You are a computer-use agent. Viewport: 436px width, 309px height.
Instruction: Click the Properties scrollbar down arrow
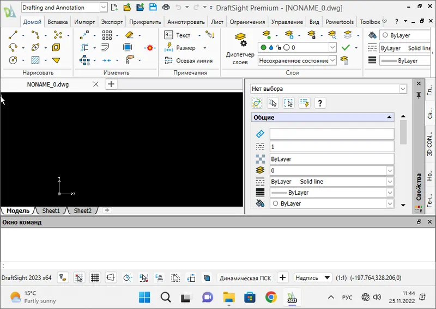pyautogui.click(x=403, y=205)
